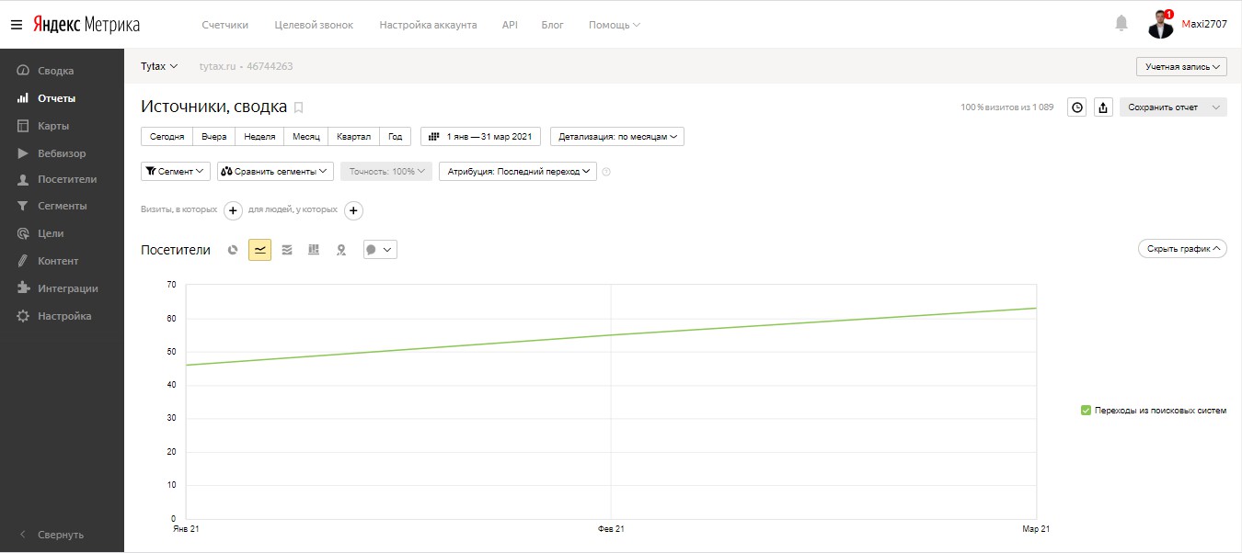The height and width of the screenshot is (553, 1242).
Task: Bookmark the report with the flag icon
Action: [x=298, y=107]
